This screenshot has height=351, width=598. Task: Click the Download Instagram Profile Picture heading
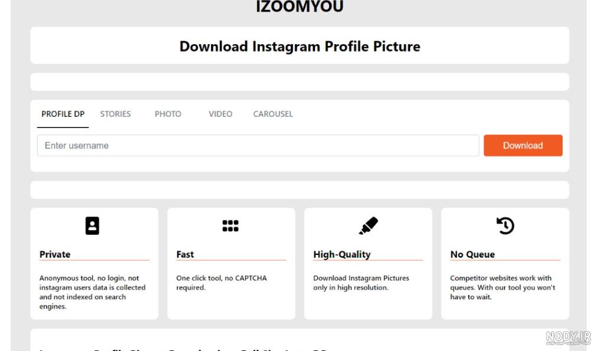(300, 47)
